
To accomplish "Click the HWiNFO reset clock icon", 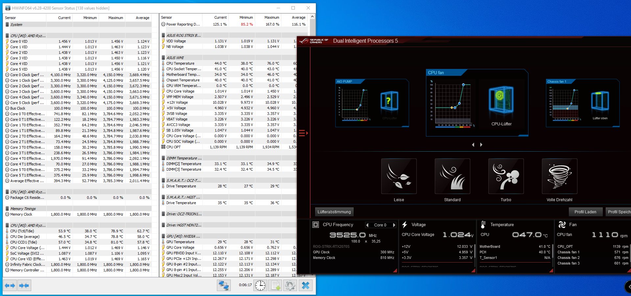I will click(260, 285).
